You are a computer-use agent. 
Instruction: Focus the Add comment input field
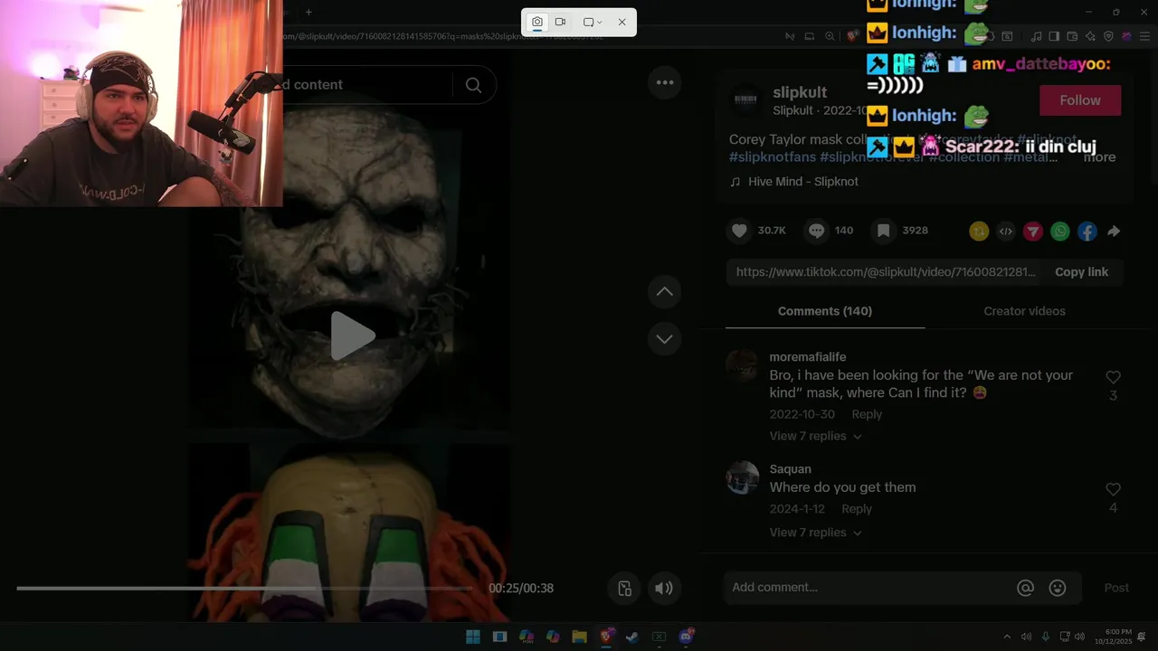tap(868, 588)
